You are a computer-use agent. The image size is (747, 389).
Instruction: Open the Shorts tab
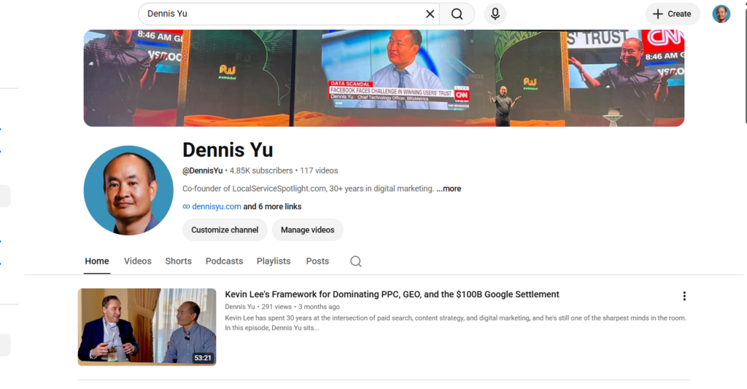point(178,262)
